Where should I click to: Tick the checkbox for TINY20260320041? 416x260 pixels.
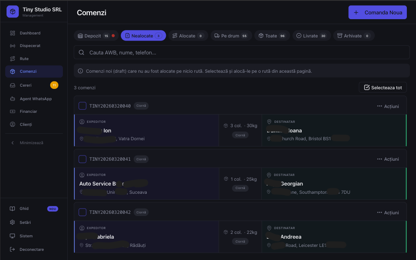coord(82,159)
